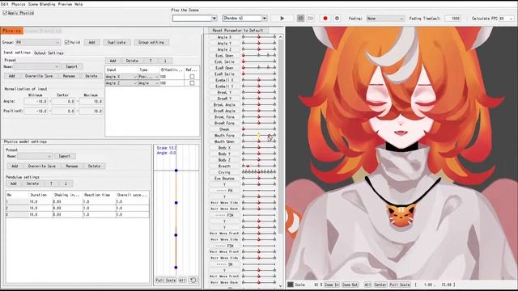Select the top pendulum node dot

click(176, 171)
